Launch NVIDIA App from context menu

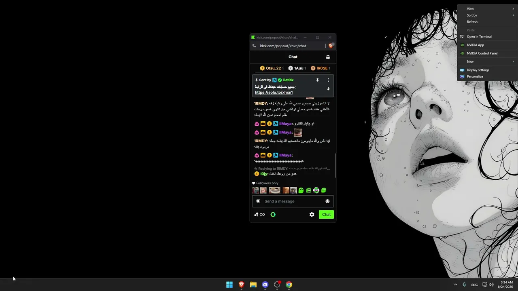(x=486, y=45)
